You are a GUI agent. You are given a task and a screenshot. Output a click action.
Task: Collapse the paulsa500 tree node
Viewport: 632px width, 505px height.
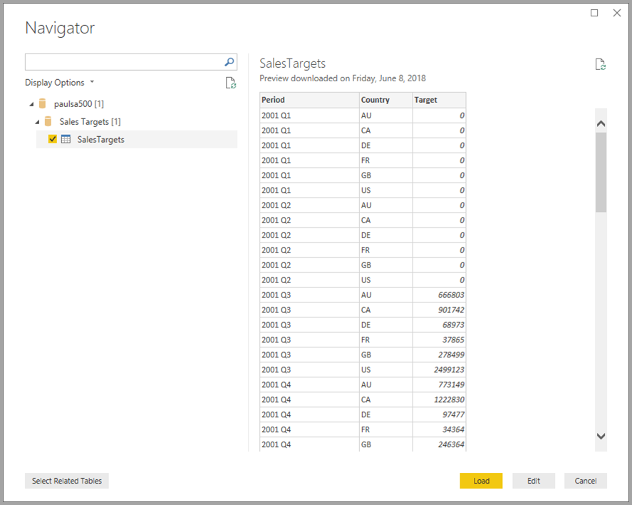31,103
